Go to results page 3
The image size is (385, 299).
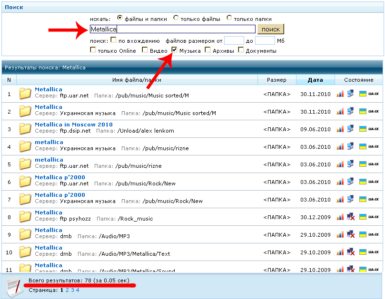[72, 290]
